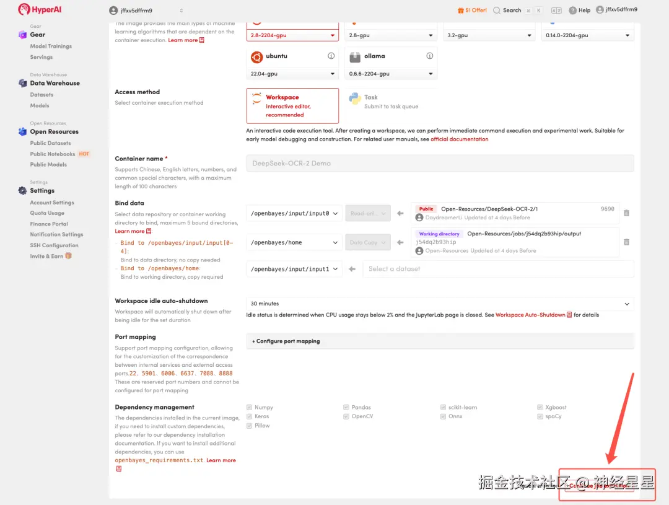Open Public Notebooks in sidebar
Image resolution: width=669 pixels, height=505 pixels.
click(x=53, y=154)
